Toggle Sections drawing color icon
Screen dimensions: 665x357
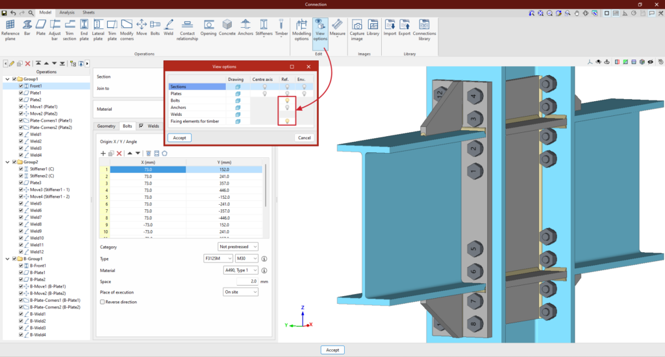[x=238, y=86]
